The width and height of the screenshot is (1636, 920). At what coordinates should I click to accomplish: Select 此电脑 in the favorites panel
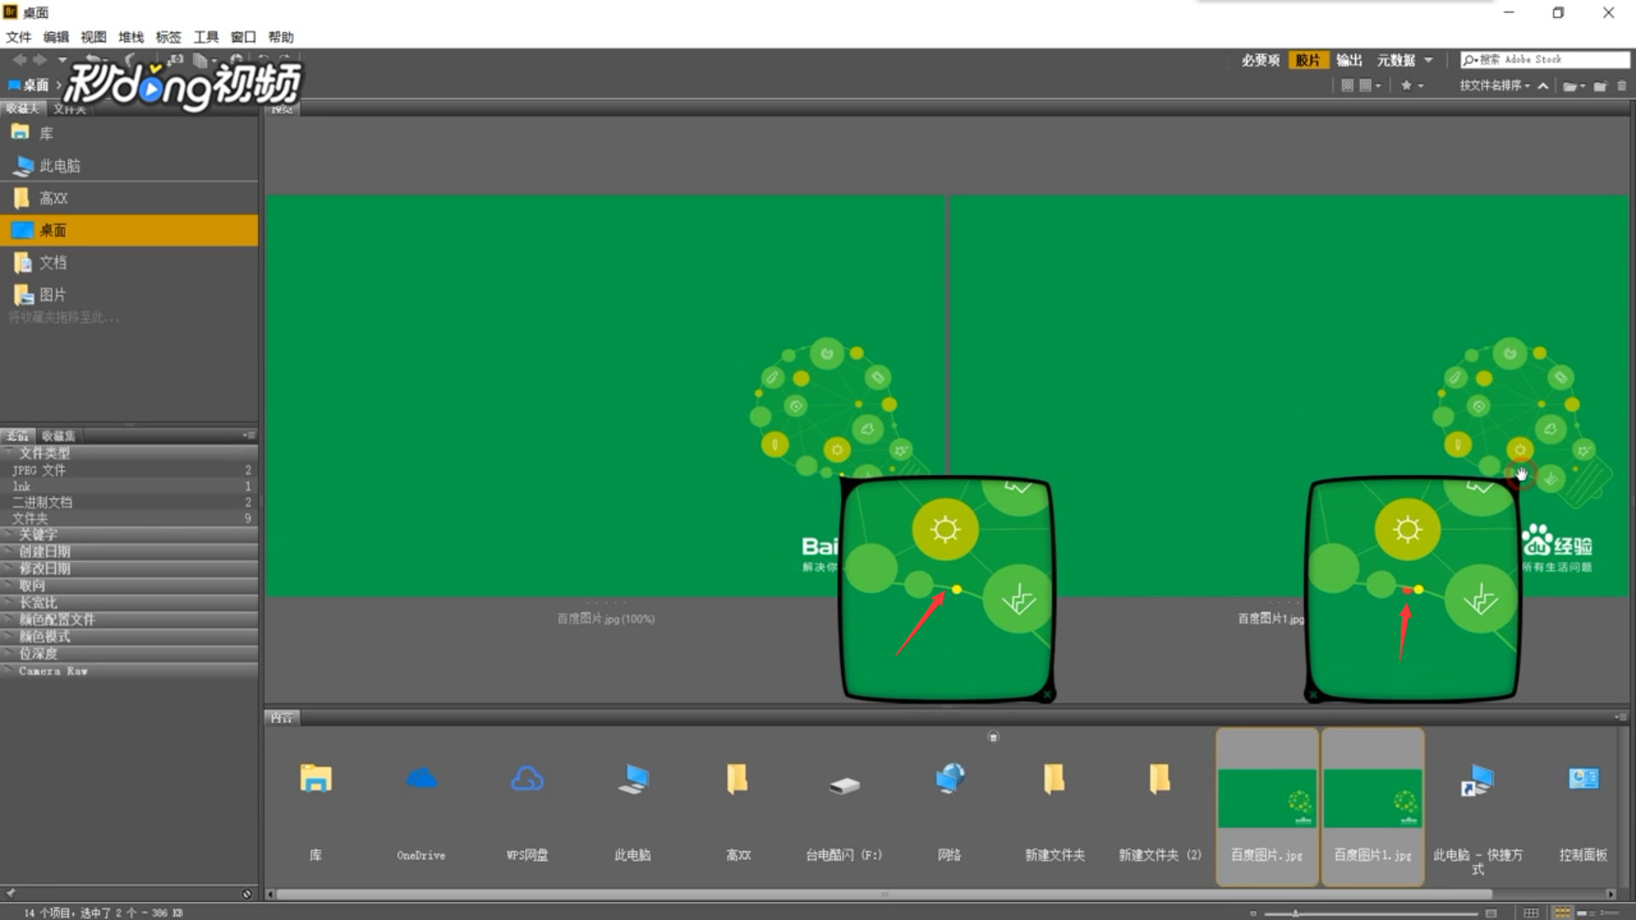[x=60, y=166]
